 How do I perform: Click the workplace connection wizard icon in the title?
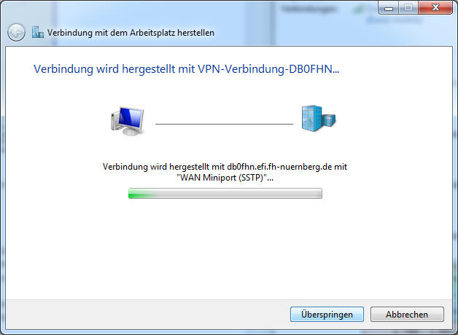point(38,32)
